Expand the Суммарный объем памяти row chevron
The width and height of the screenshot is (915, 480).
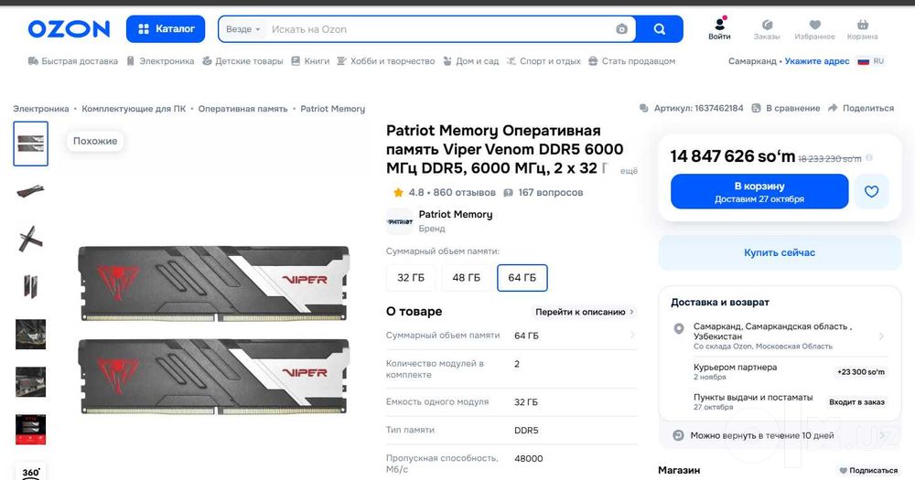(x=632, y=335)
